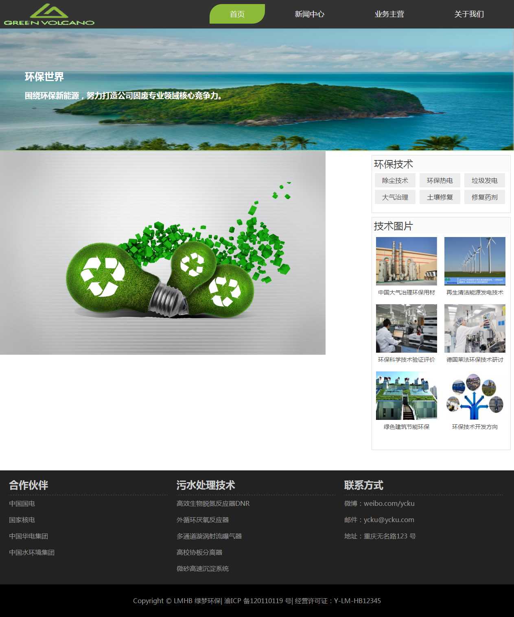Open the 中国国电 partner link
This screenshot has height=617, width=514.
tap(22, 504)
